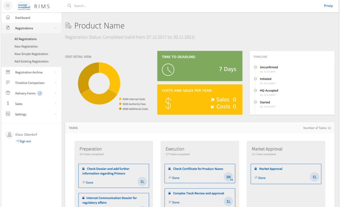Click the Registration Archive box icon
The width and height of the screenshot is (340, 207).
8,72
